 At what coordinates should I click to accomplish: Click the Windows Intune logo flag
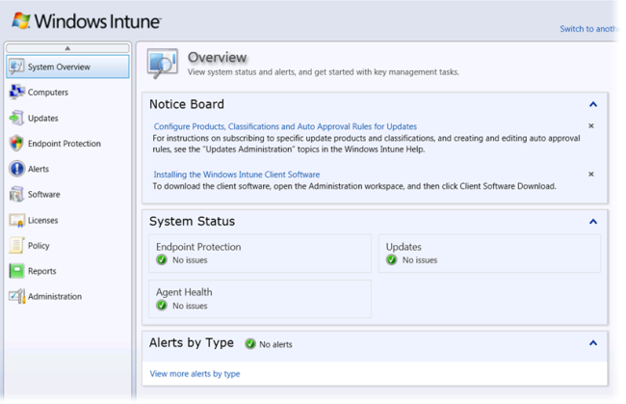(21, 20)
